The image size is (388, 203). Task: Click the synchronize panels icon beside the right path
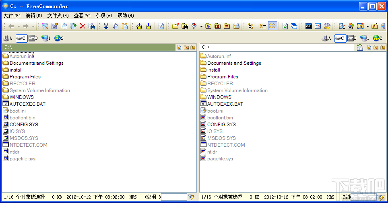[x=360, y=47]
